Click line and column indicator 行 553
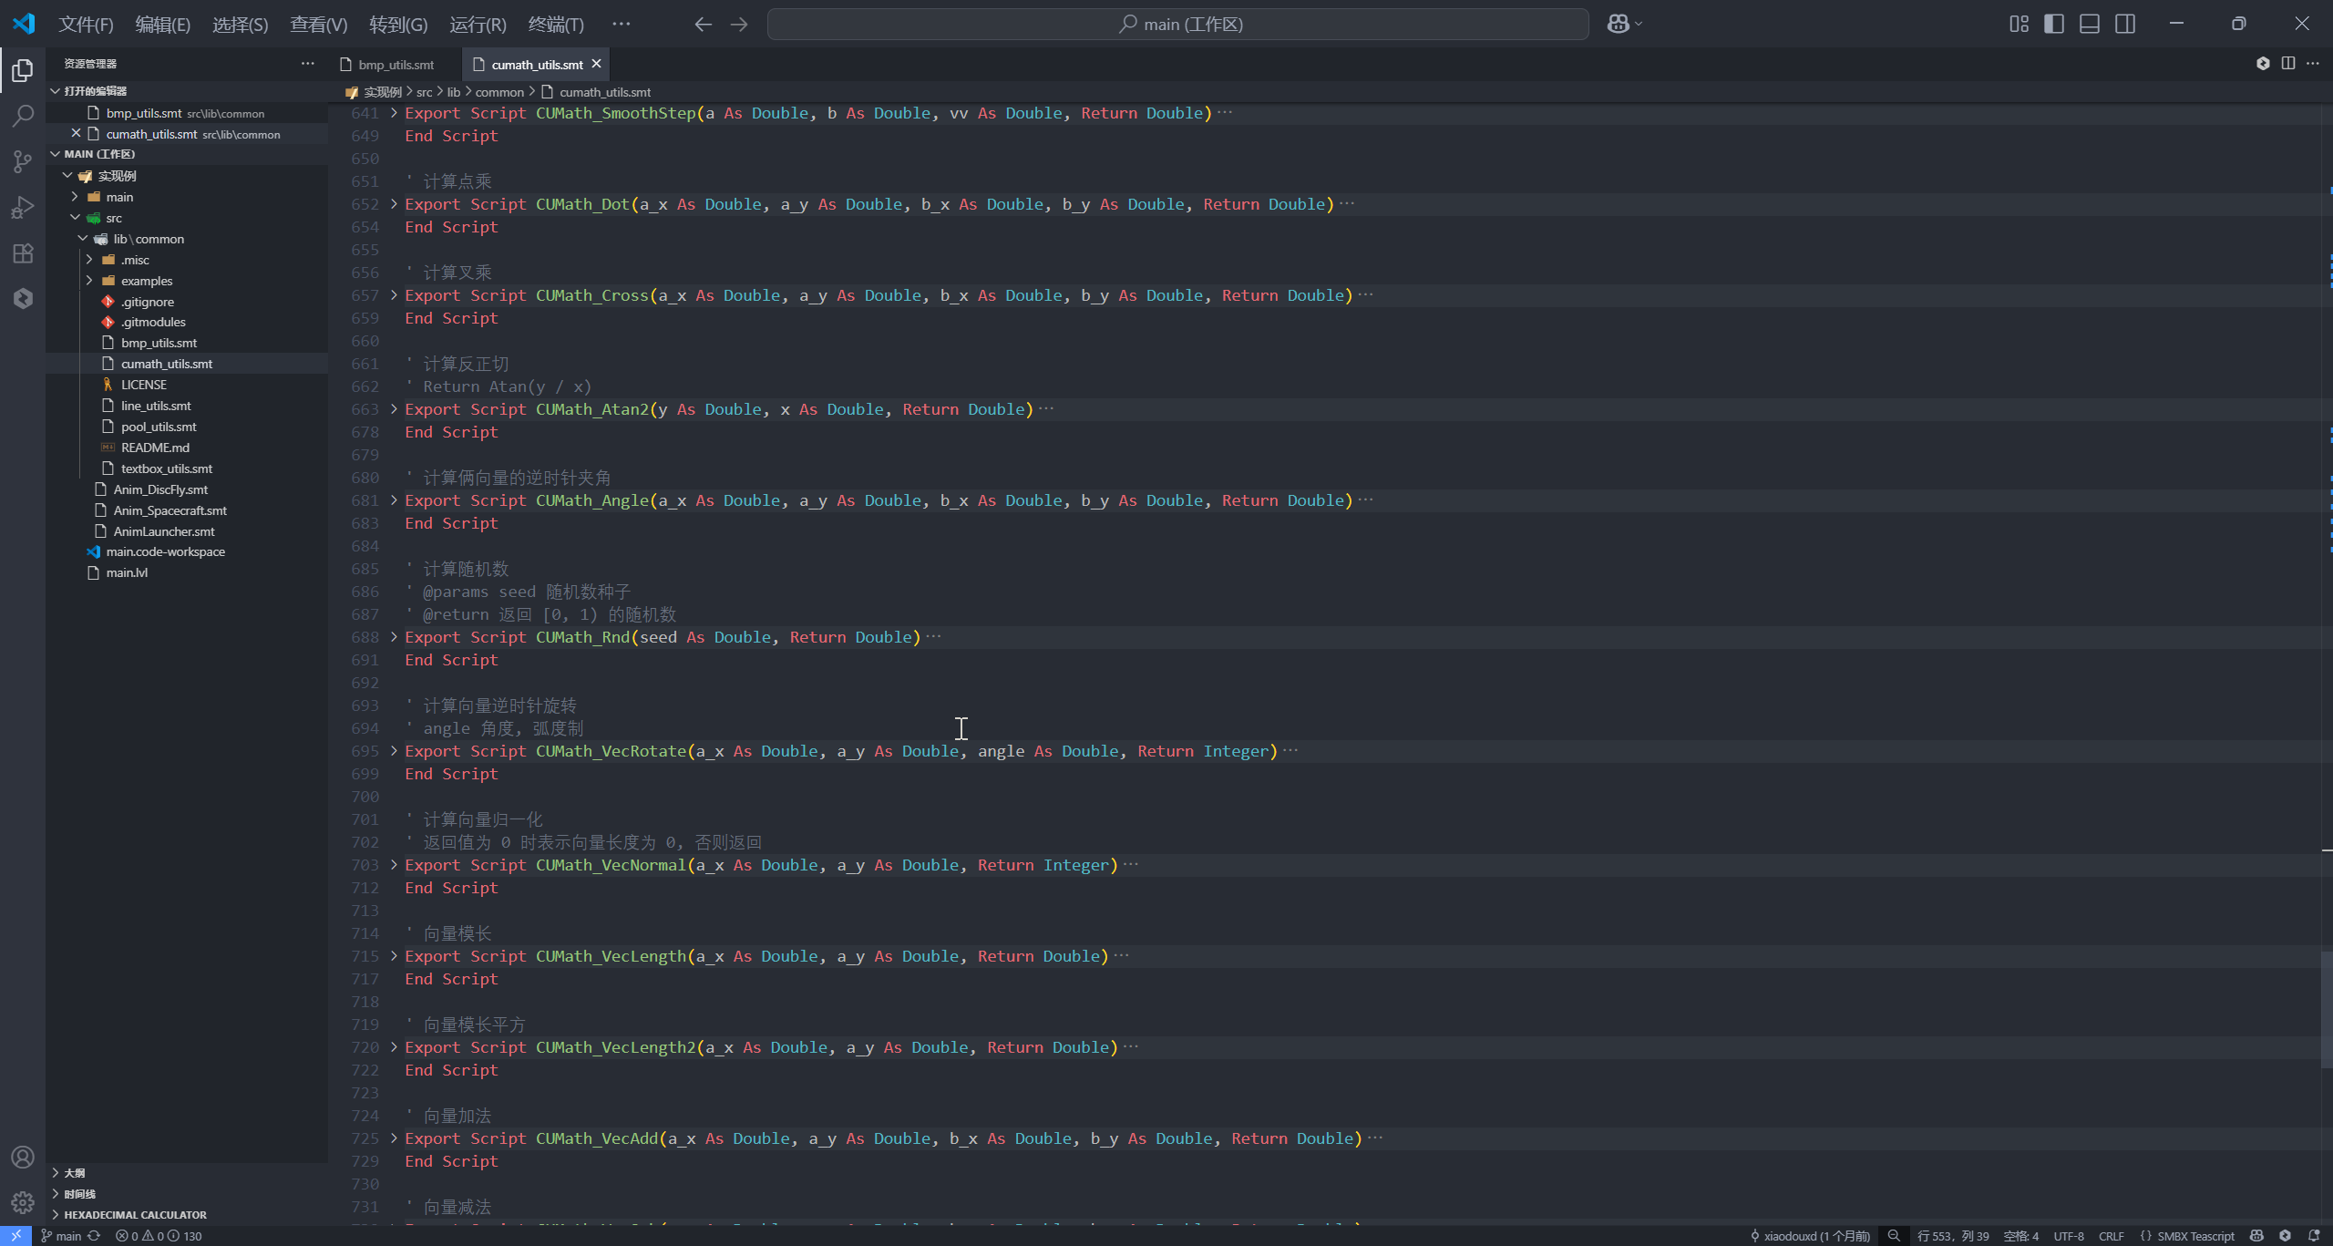The width and height of the screenshot is (2333, 1246). tap(1953, 1236)
